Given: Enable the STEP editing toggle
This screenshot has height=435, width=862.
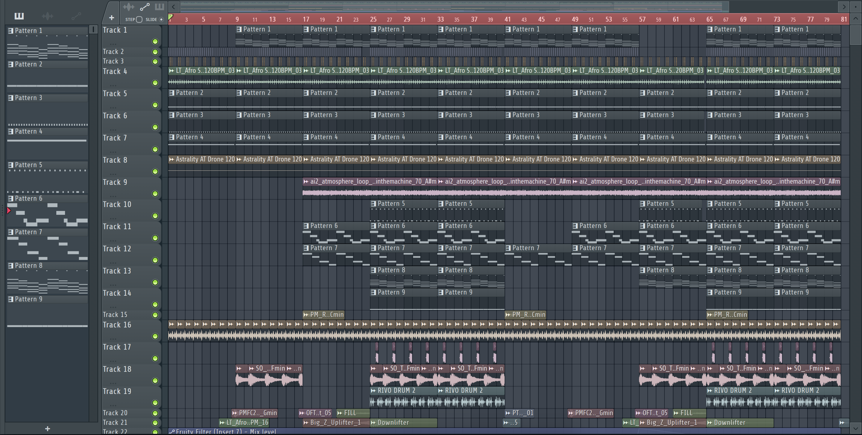Looking at the screenshot, I should [139, 19].
